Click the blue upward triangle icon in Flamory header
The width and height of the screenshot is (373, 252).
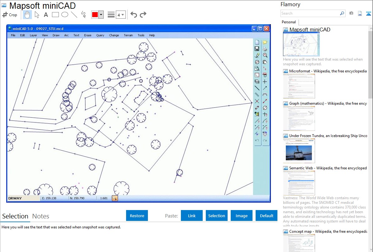368,13
